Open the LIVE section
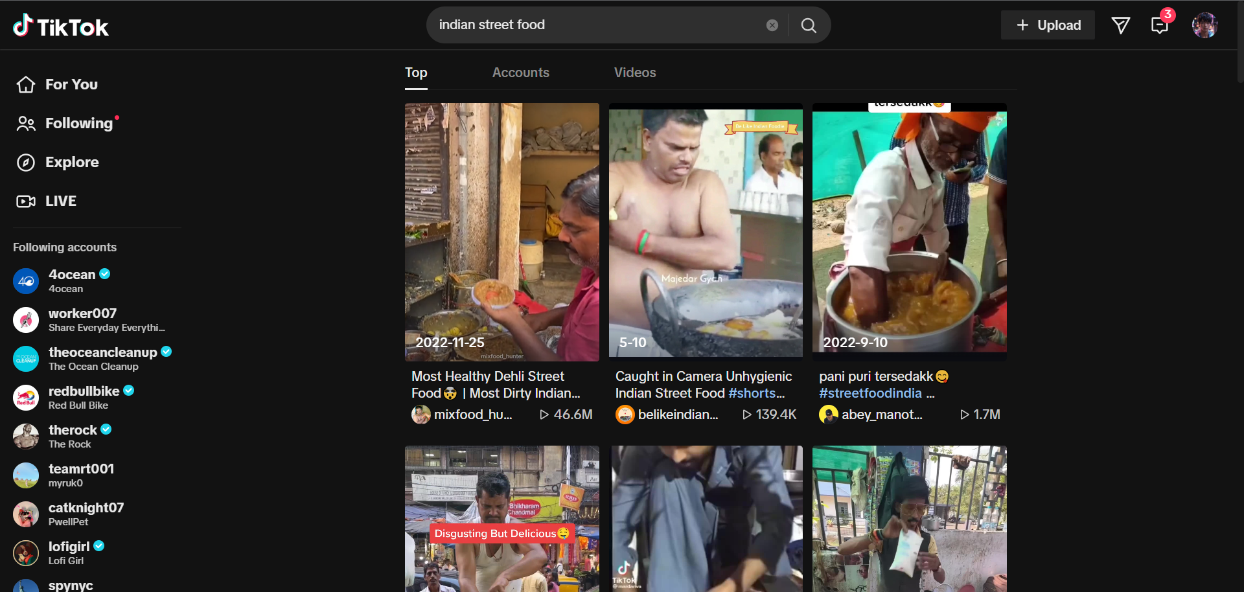The width and height of the screenshot is (1244, 592). click(x=60, y=201)
